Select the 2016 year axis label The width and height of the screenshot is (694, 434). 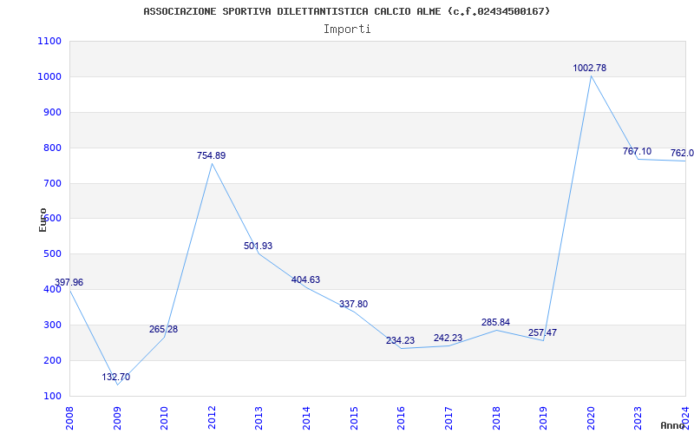pyautogui.click(x=401, y=418)
